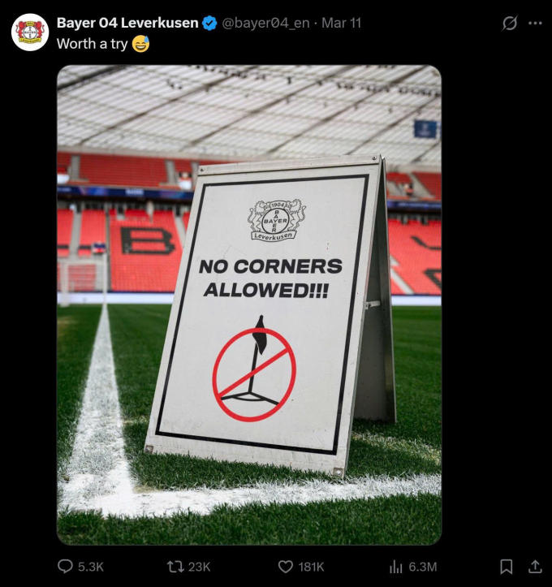The height and width of the screenshot is (587, 552).
Task: View post analytics bar chart icon
Action: click(396, 567)
